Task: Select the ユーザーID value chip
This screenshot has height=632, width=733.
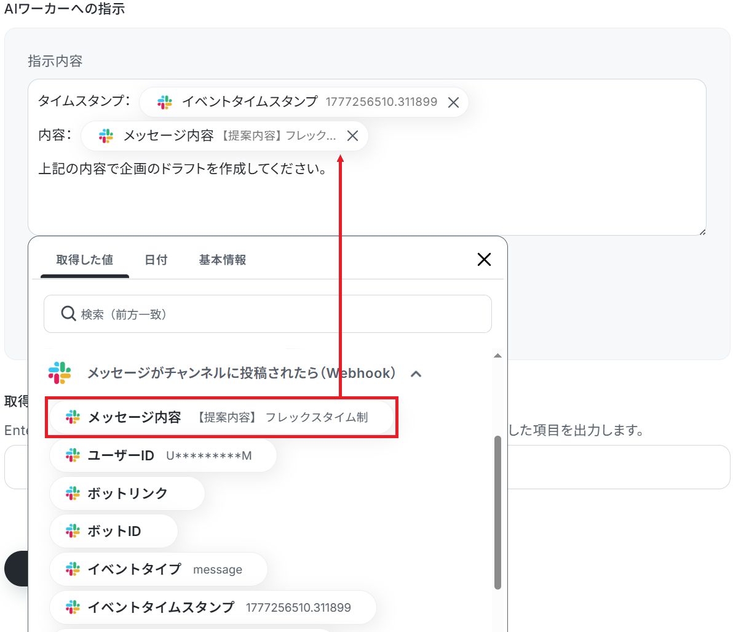Action: point(163,455)
